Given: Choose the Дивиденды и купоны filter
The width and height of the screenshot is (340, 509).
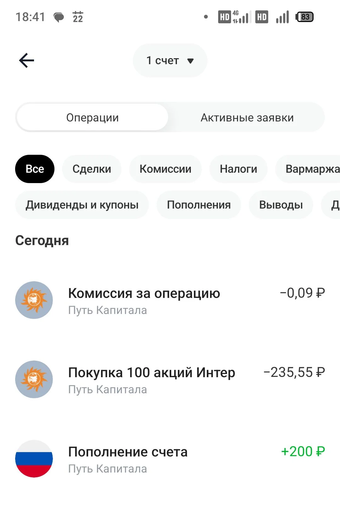Looking at the screenshot, I should pos(82,205).
